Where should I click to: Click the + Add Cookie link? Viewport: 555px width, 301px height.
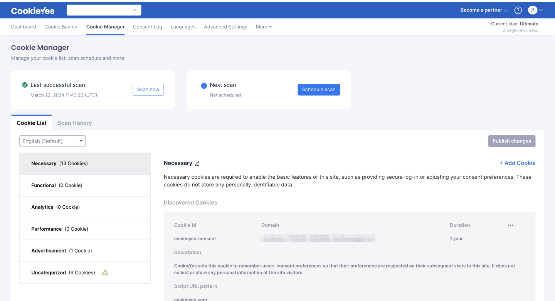click(x=517, y=163)
